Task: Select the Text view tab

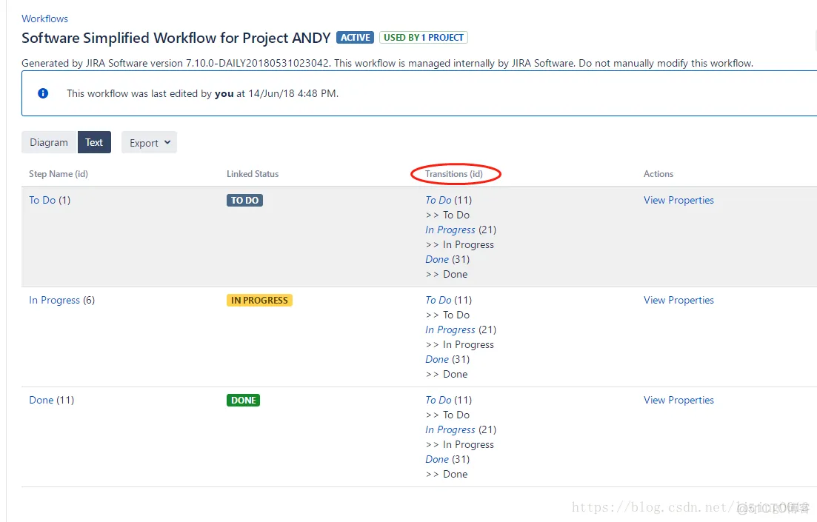Action: (94, 142)
